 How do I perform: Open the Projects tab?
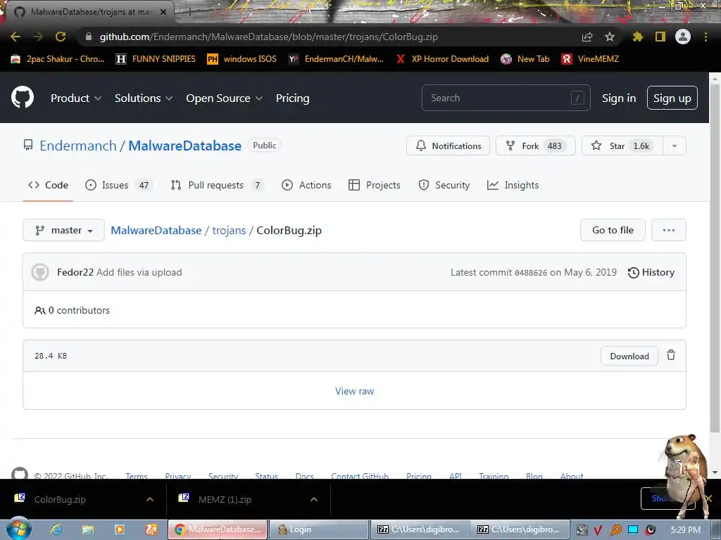click(375, 185)
